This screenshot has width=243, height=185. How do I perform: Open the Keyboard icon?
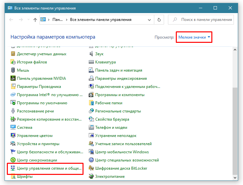91,62
